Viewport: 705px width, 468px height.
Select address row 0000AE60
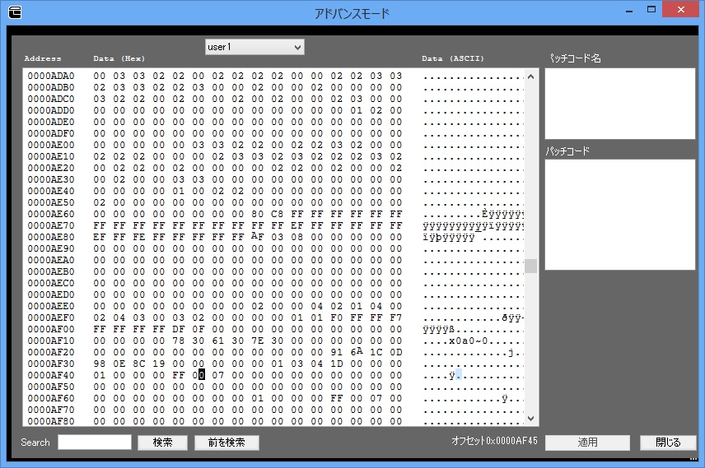51,214
